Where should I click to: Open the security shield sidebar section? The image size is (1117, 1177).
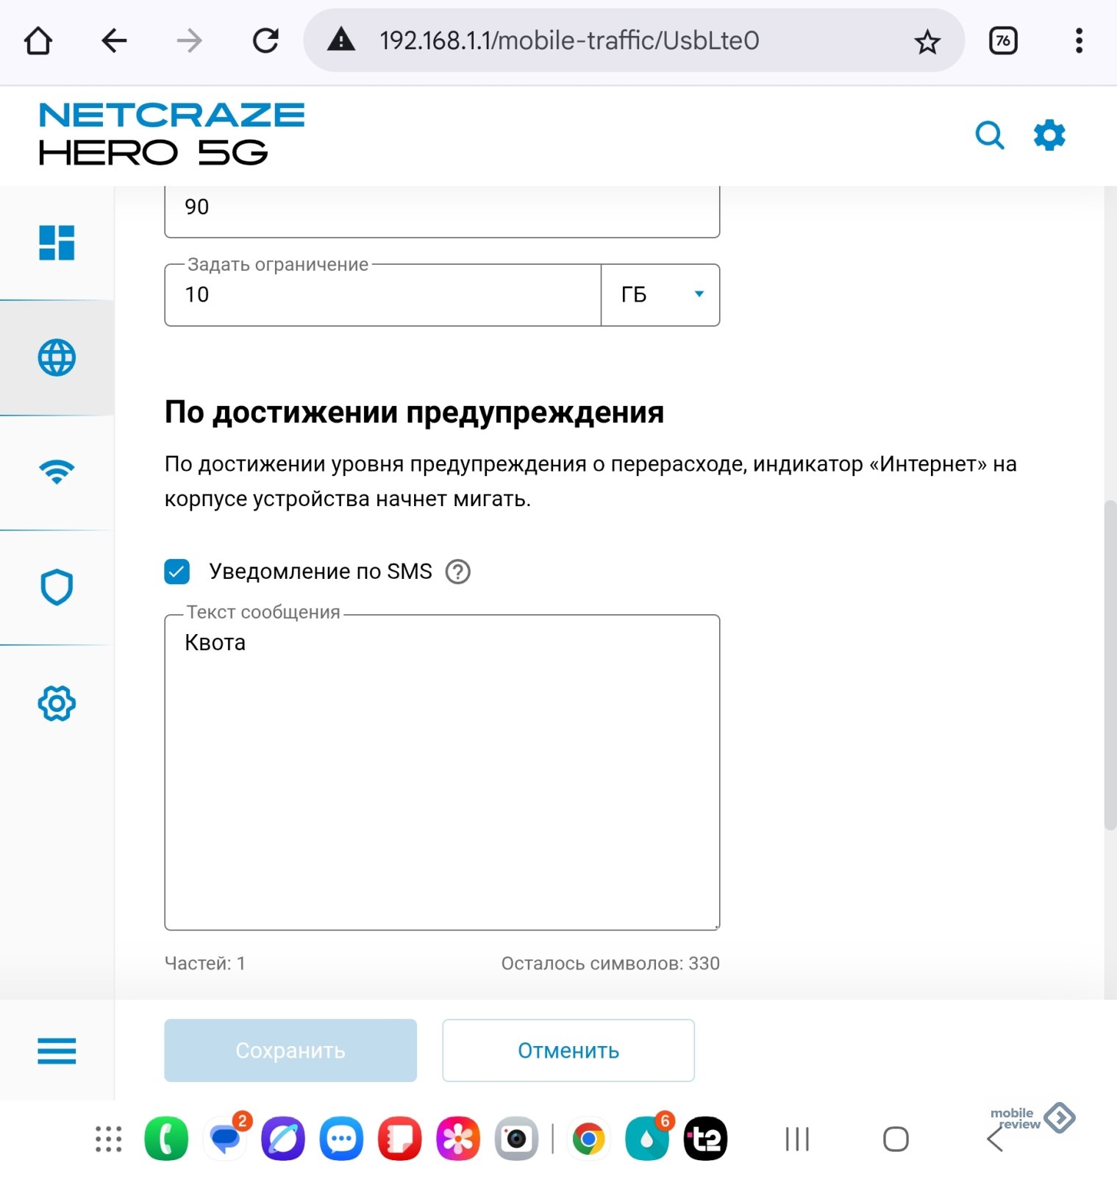[x=57, y=587]
